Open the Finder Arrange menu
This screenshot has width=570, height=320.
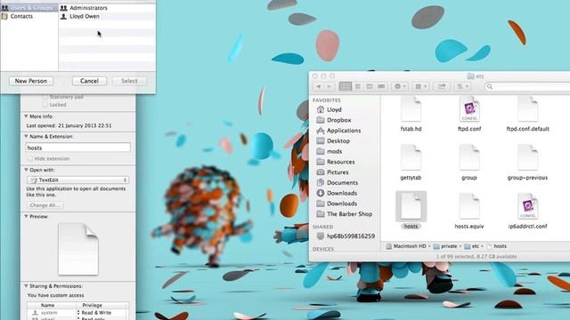(420, 86)
